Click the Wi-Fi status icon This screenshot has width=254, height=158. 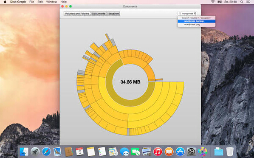(x=213, y=2)
